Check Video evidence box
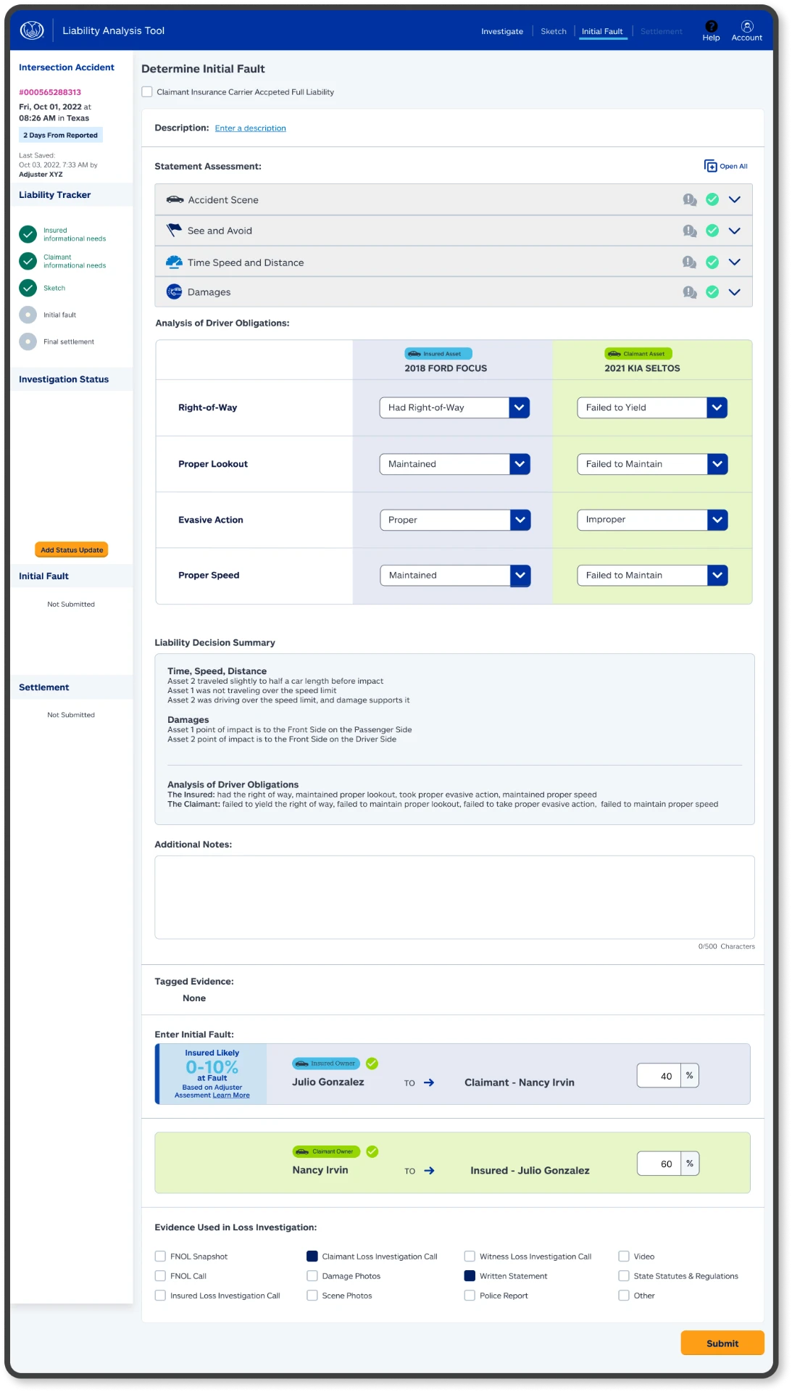 pos(624,1256)
